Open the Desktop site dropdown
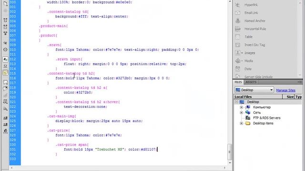Image resolution: width=305 pixels, height=171 pixels. (254, 90)
